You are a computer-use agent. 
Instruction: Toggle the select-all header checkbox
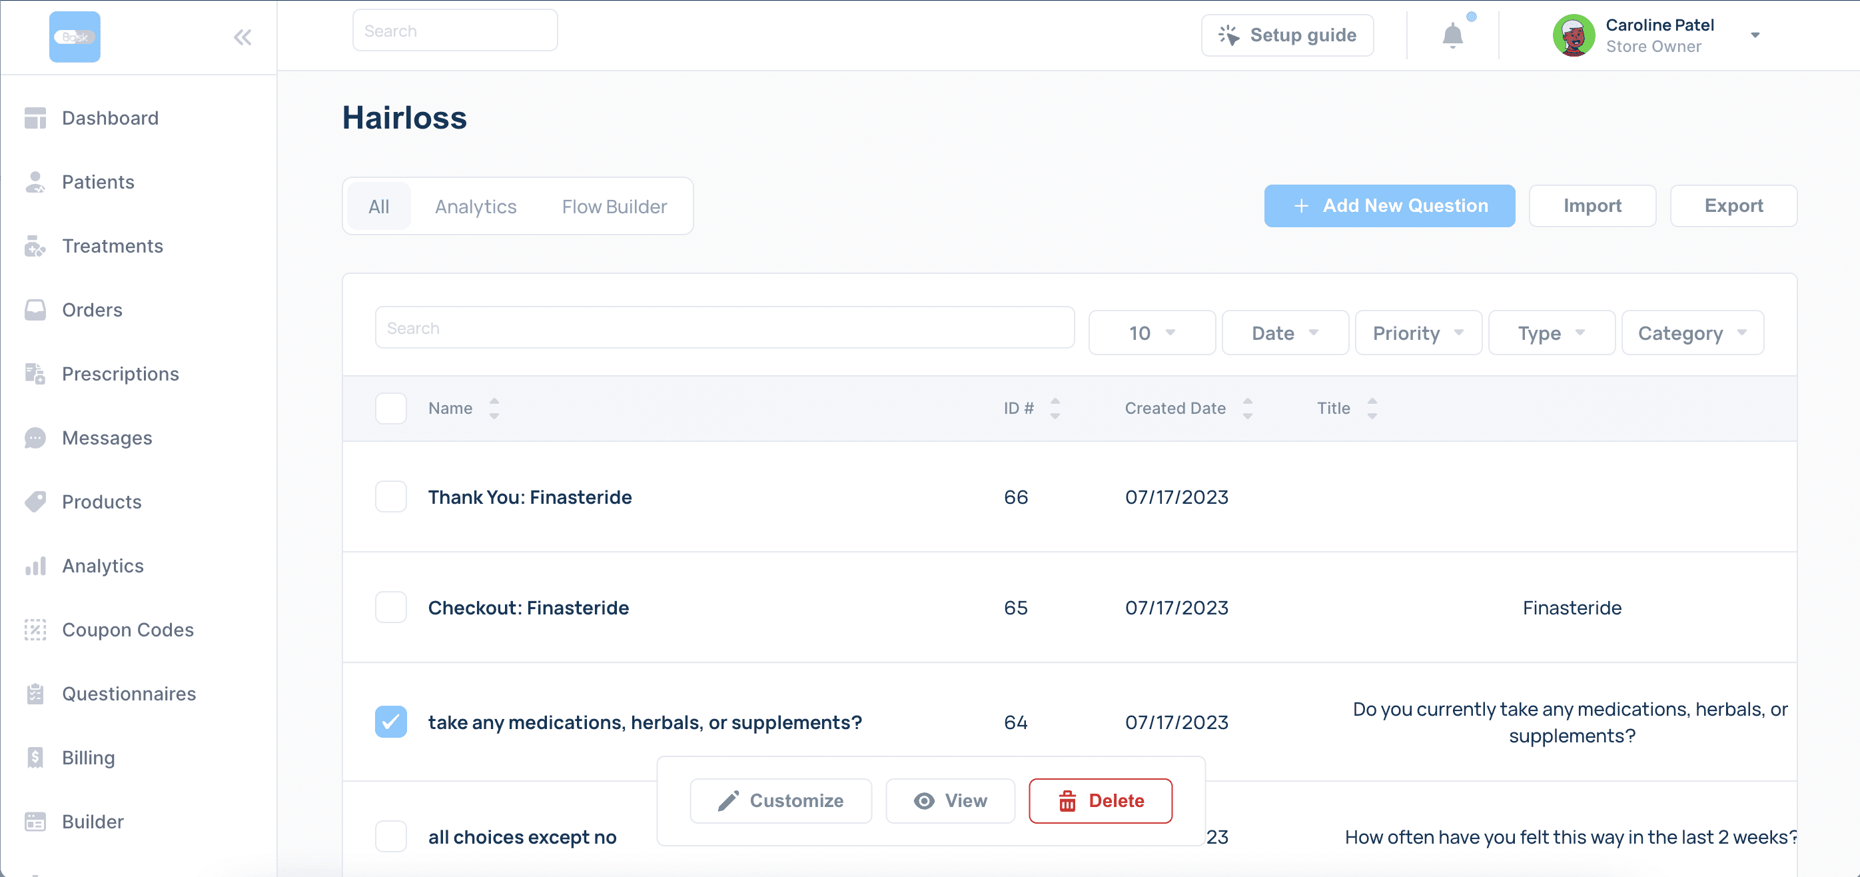pyautogui.click(x=390, y=408)
